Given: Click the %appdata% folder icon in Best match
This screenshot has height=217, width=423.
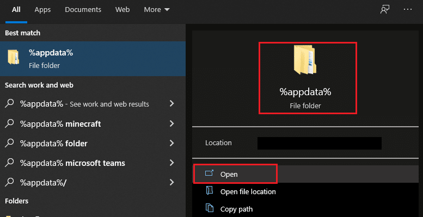Looking at the screenshot, I should tap(13, 57).
